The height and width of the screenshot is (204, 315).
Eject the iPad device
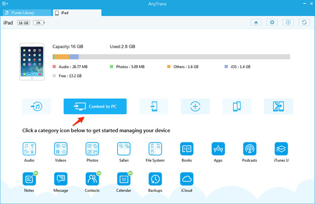pos(256,23)
